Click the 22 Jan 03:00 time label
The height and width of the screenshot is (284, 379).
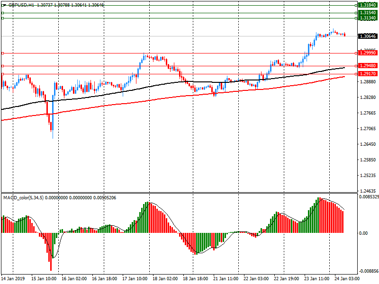(256, 278)
